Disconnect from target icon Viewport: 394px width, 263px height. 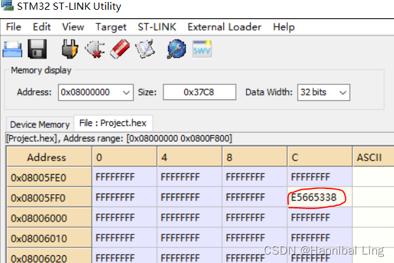click(95, 49)
